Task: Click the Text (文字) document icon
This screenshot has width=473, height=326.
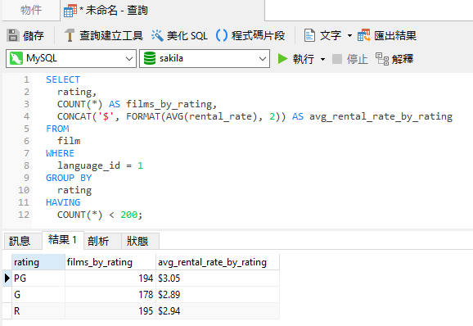Action: pyautogui.click(x=309, y=35)
